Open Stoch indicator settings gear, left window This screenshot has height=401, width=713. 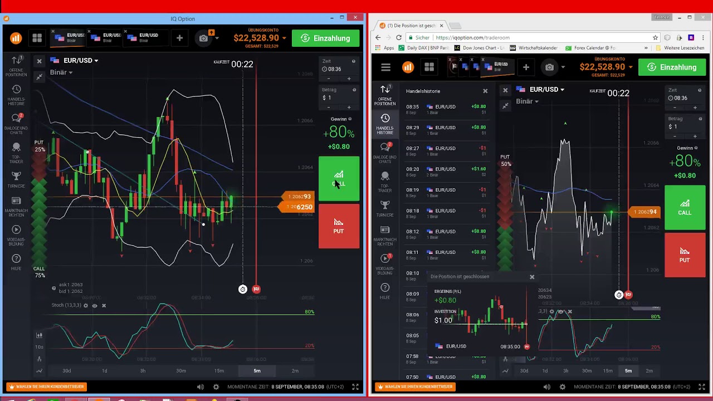[x=86, y=305]
